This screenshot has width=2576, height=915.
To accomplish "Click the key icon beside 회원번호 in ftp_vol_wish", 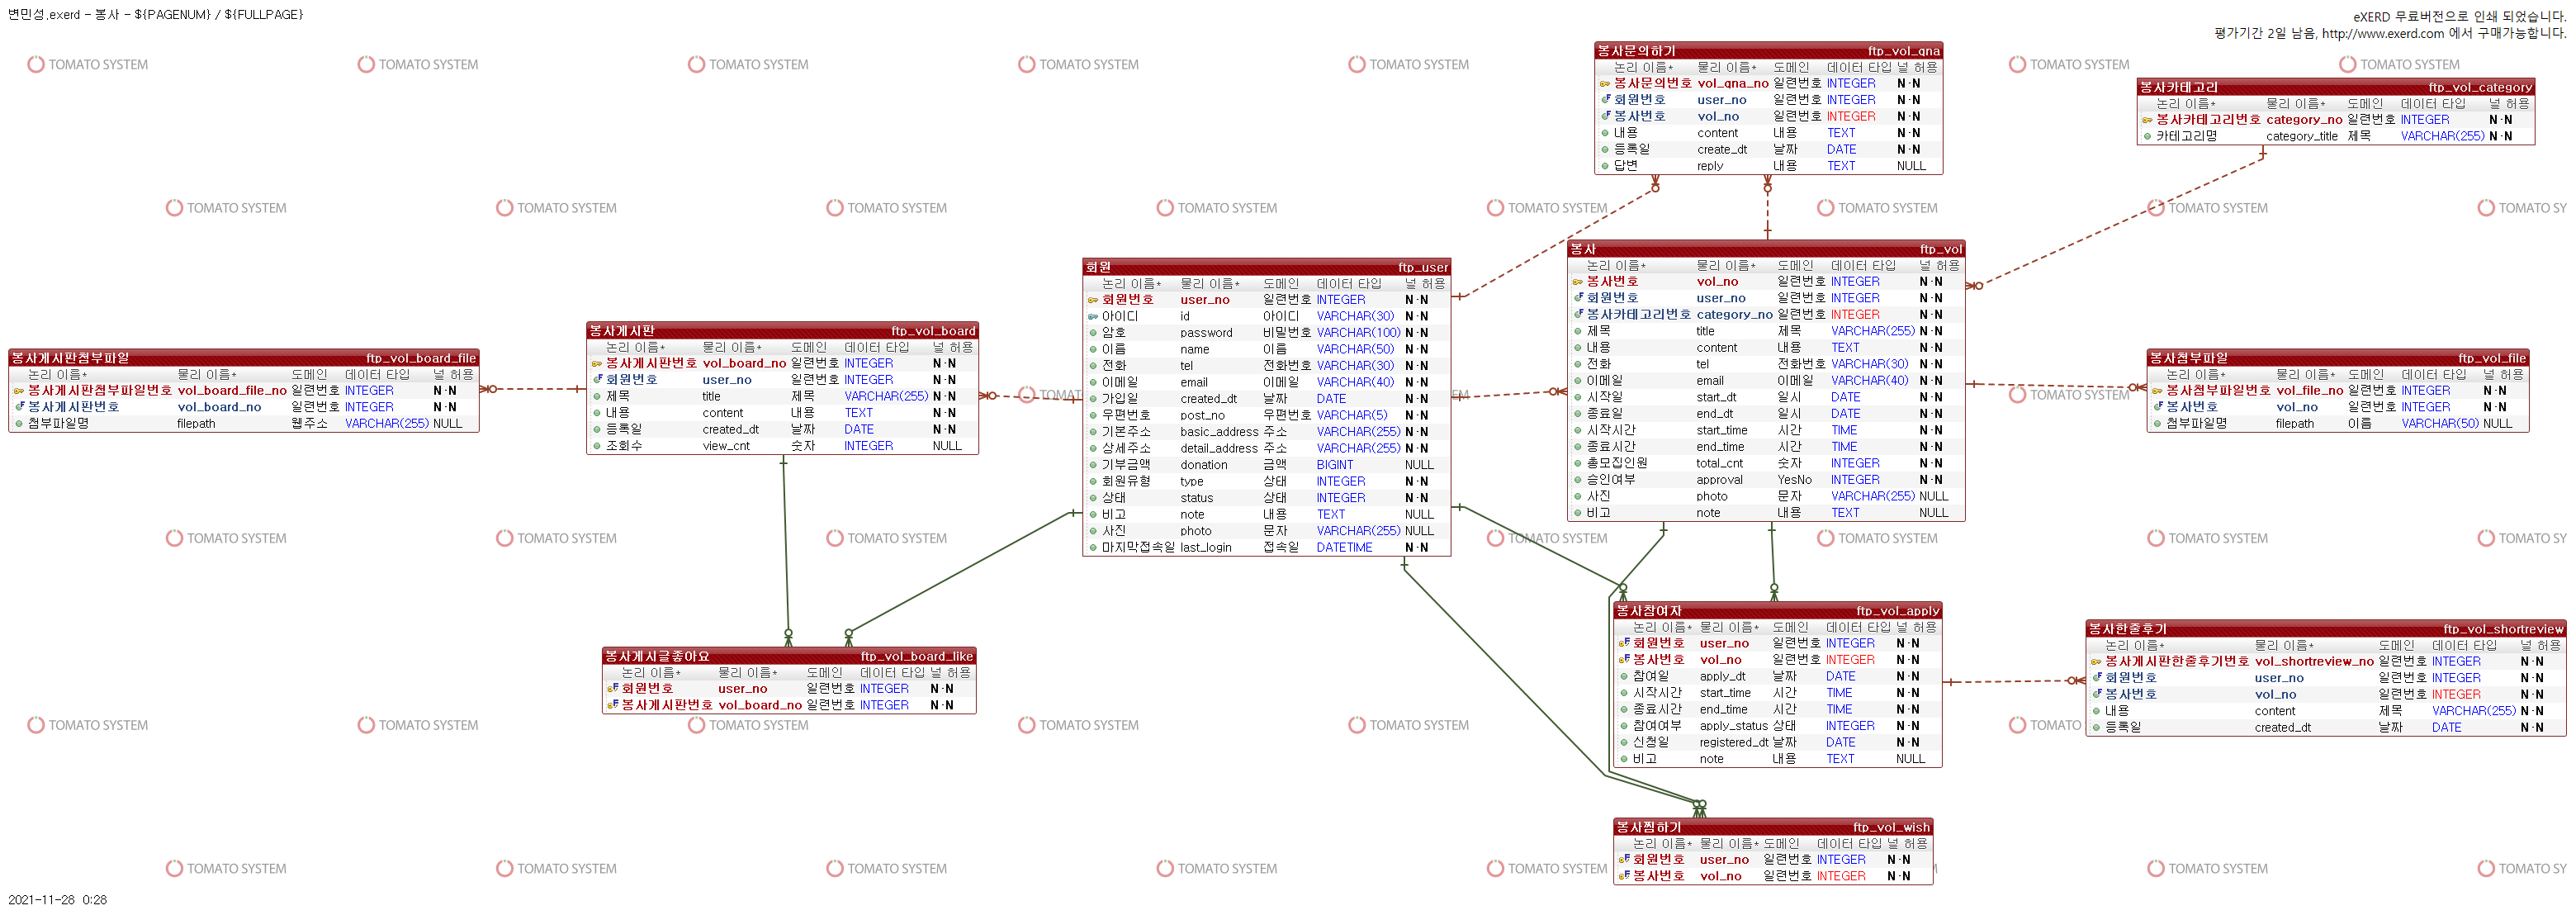I will [x=1624, y=859].
